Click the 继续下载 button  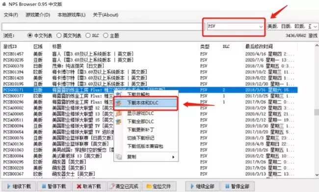[19, 186]
